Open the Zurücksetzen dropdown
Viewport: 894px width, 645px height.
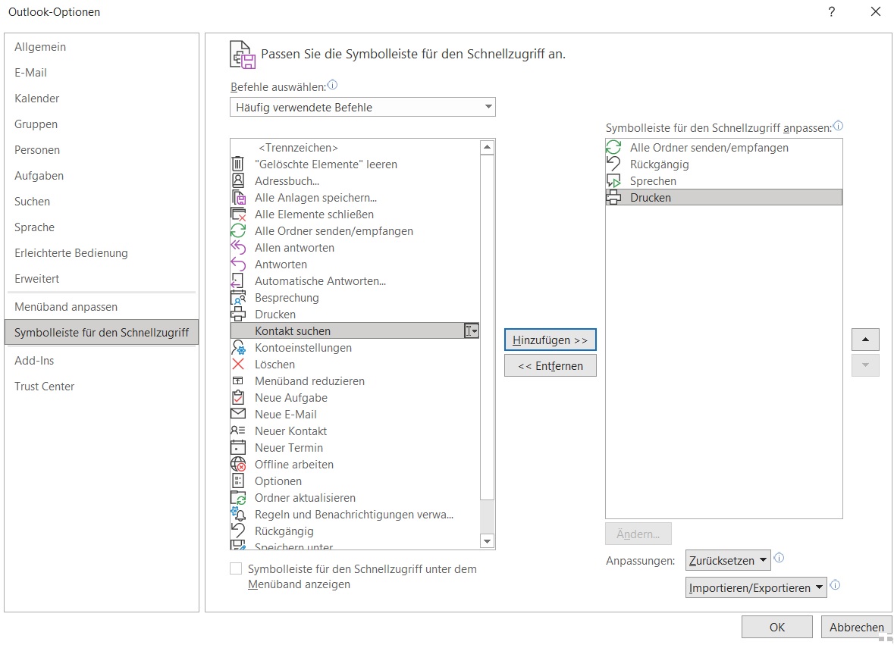pos(727,561)
